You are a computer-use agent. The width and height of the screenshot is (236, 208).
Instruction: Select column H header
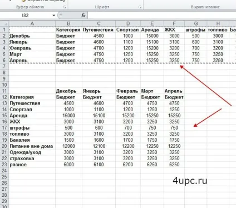tap(218, 23)
